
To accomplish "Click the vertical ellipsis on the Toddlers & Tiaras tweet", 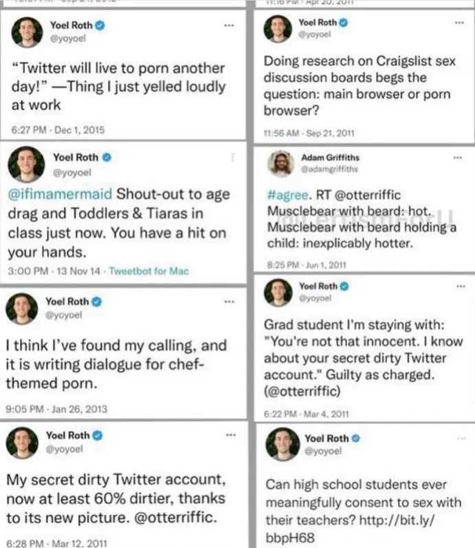I will point(234,158).
